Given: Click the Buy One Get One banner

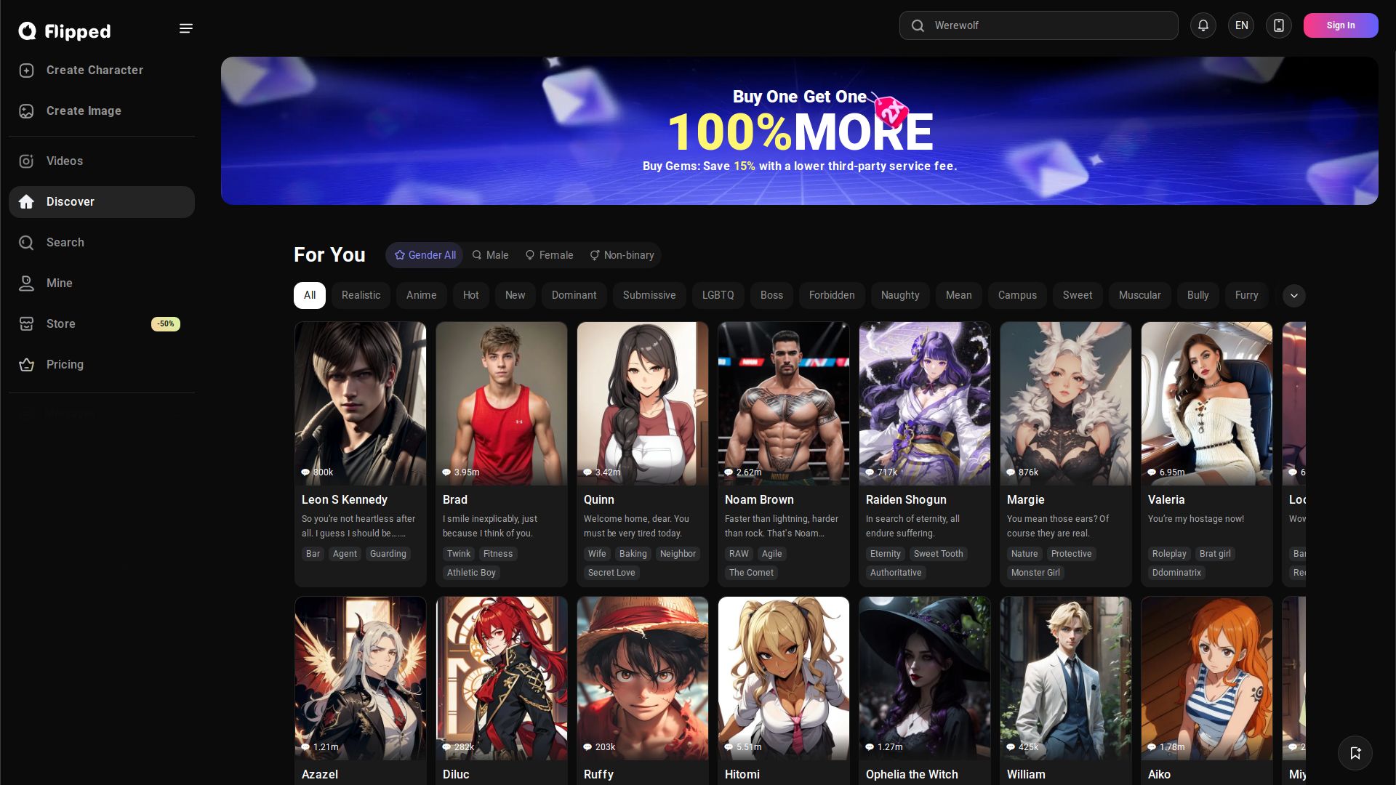Looking at the screenshot, I should pos(800,131).
